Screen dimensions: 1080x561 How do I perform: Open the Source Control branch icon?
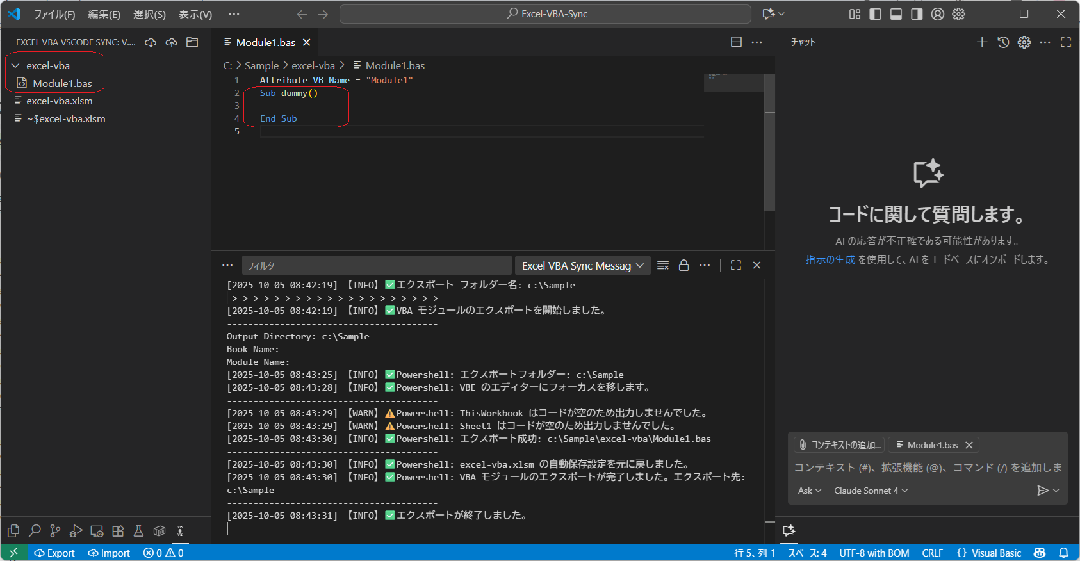tap(56, 531)
